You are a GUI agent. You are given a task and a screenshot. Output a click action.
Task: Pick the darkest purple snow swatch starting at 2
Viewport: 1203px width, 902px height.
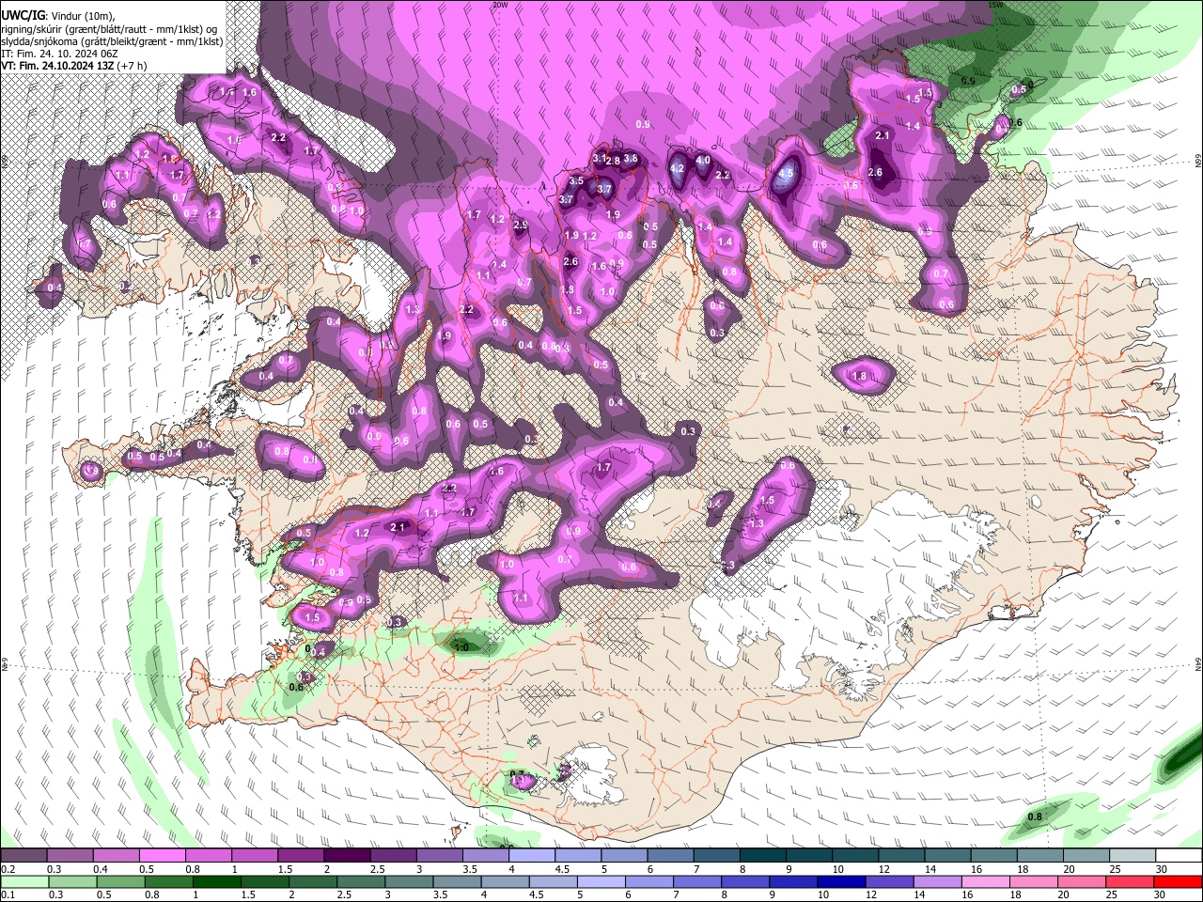click(x=347, y=856)
